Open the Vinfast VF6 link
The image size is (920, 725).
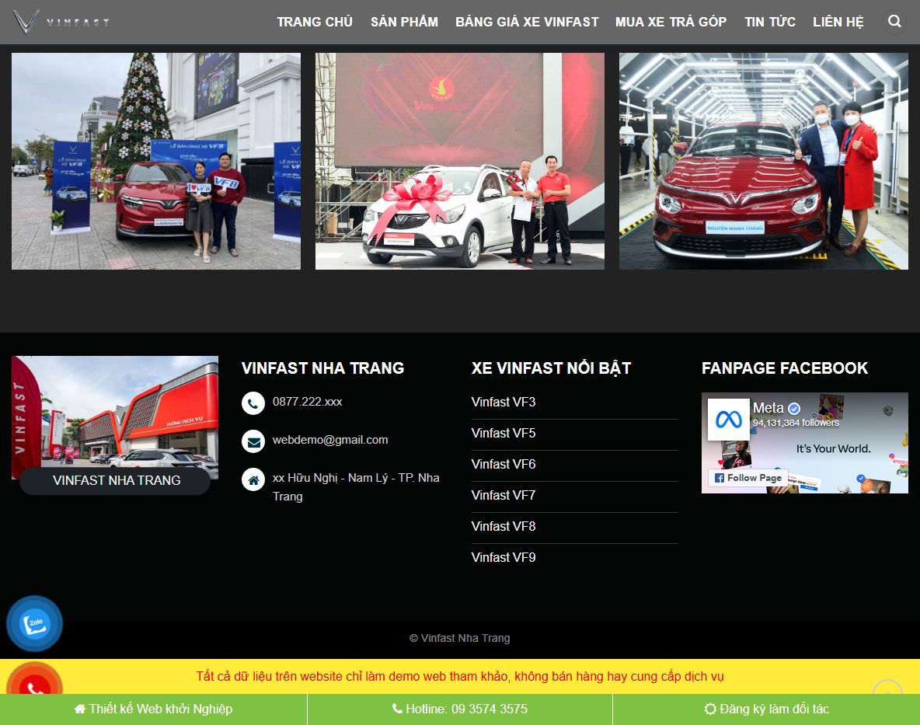pyautogui.click(x=504, y=464)
